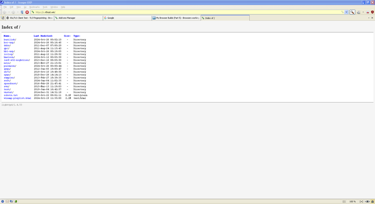Open the Tools menu
The width and height of the screenshot is (375, 204).
point(45,7)
